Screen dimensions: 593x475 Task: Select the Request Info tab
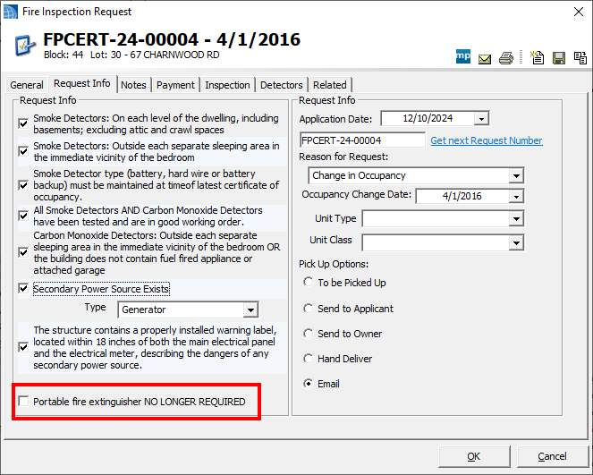point(82,83)
